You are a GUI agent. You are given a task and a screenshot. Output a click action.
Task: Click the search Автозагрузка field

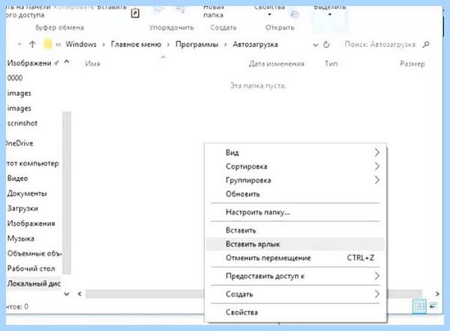[x=380, y=44]
